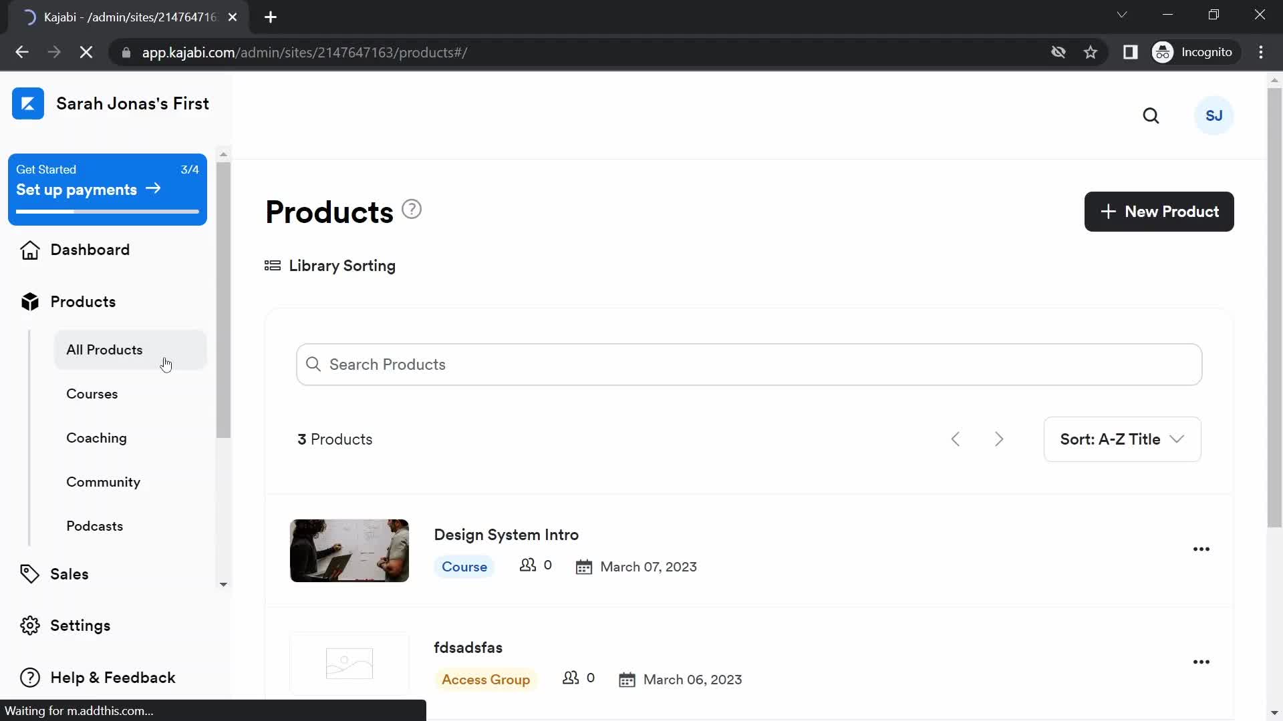
Task: Click the Access Group badge on fdsadsfas
Action: point(486,680)
